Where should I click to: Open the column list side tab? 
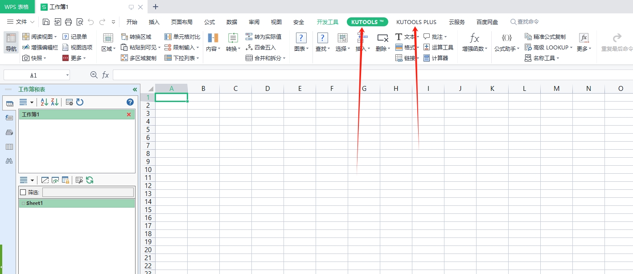(9, 147)
